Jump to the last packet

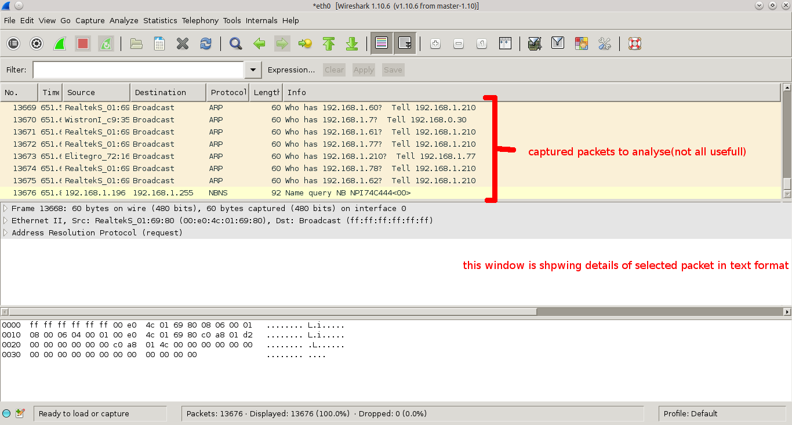(x=352, y=43)
